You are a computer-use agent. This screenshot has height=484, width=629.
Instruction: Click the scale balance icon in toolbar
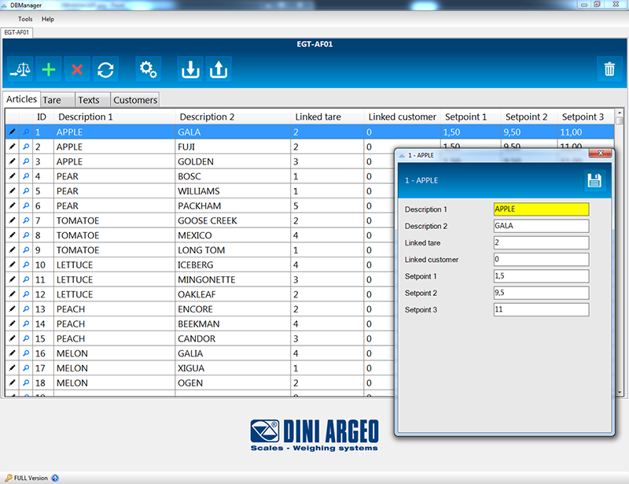[20, 69]
